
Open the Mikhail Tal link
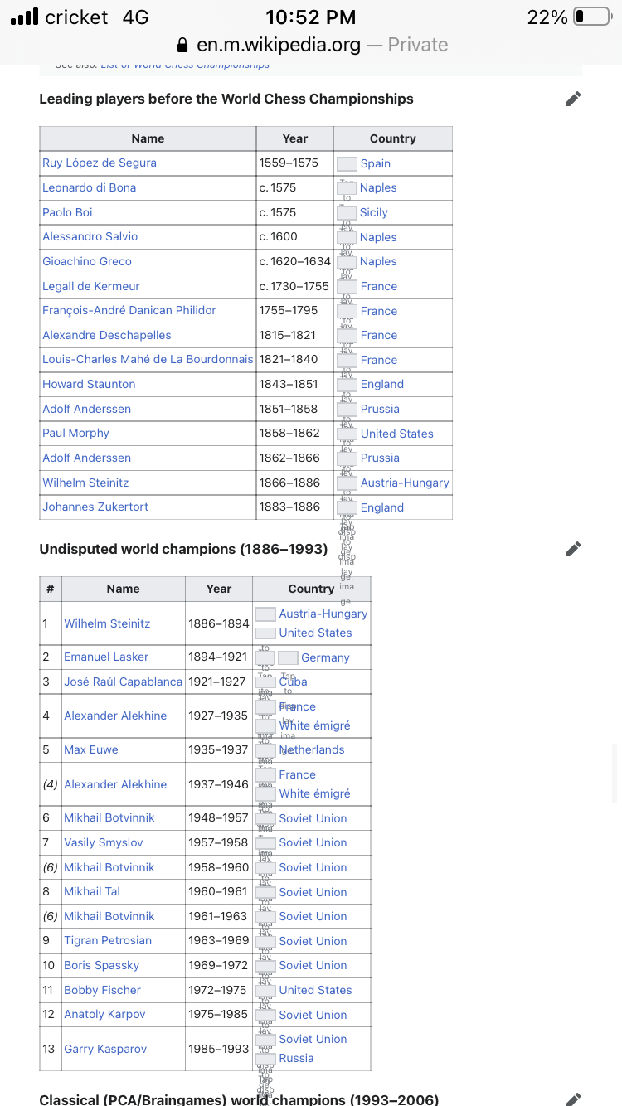(x=92, y=891)
